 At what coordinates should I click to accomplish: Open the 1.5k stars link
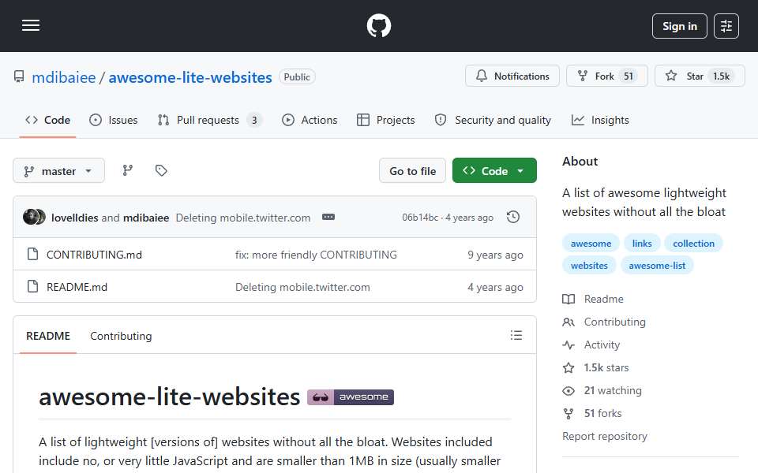[596, 368]
